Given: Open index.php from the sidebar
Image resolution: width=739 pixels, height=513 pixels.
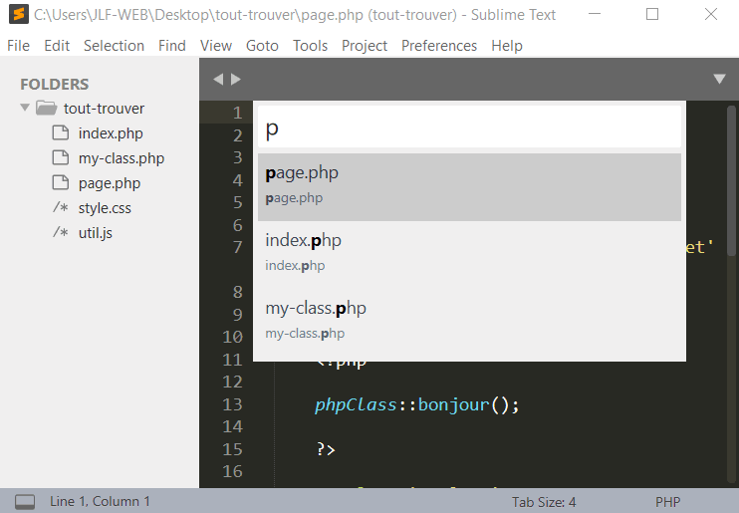Looking at the screenshot, I should pyautogui.click(x=111, y=133).
